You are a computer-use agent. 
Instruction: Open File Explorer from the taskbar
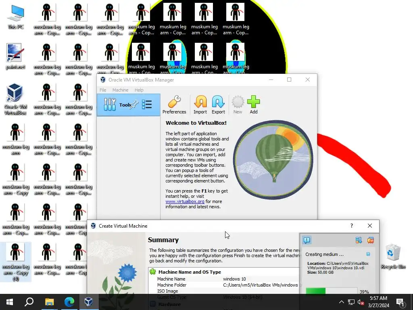49,302
